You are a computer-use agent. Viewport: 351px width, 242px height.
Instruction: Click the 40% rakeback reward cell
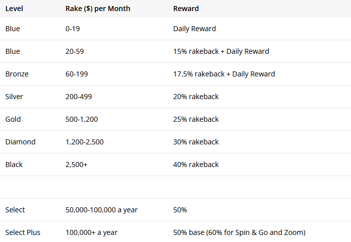point(196,165)
